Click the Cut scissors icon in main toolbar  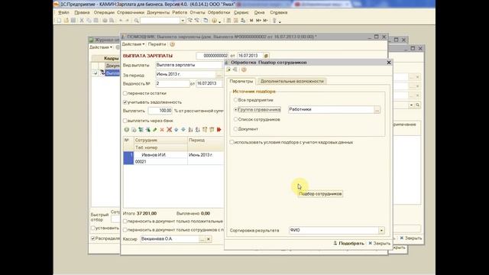82,21
